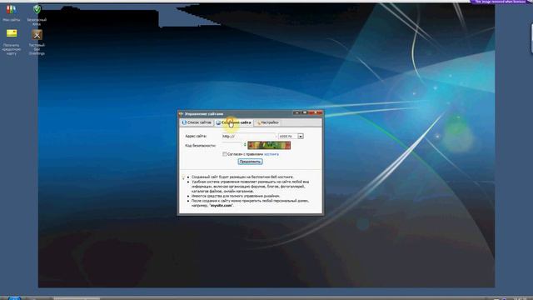
Task: Select the Создание сайта tab
Action: tap(234, 122)
